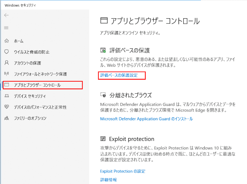Click the app and browser window icon in sidebar
The image size is (247, 184).
pyautogui.click(x=6, y=85)
